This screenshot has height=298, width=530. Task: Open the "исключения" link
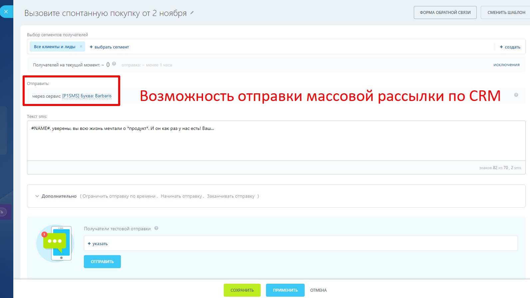(506, 65)
